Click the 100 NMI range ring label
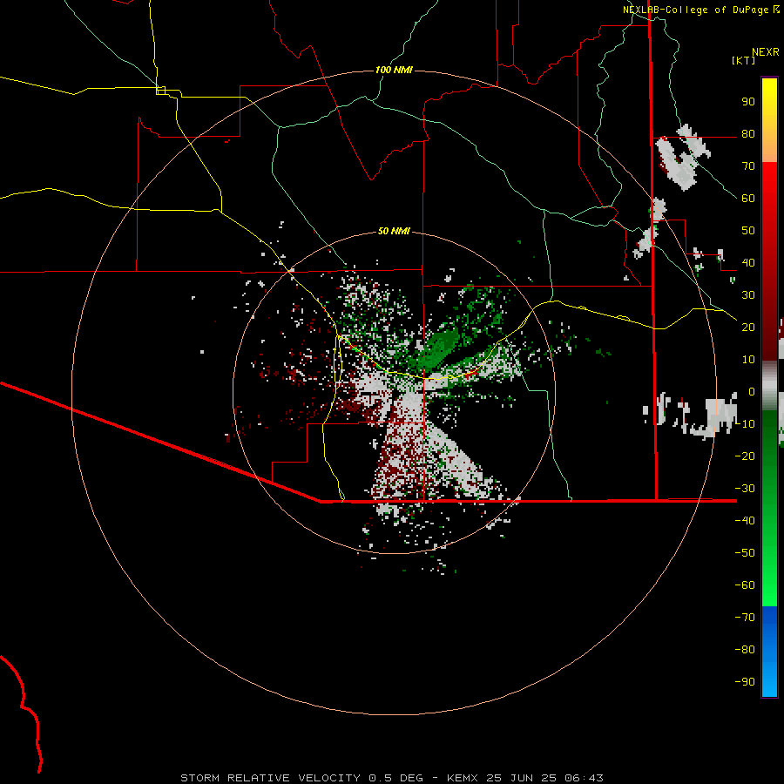 point(394,70)
